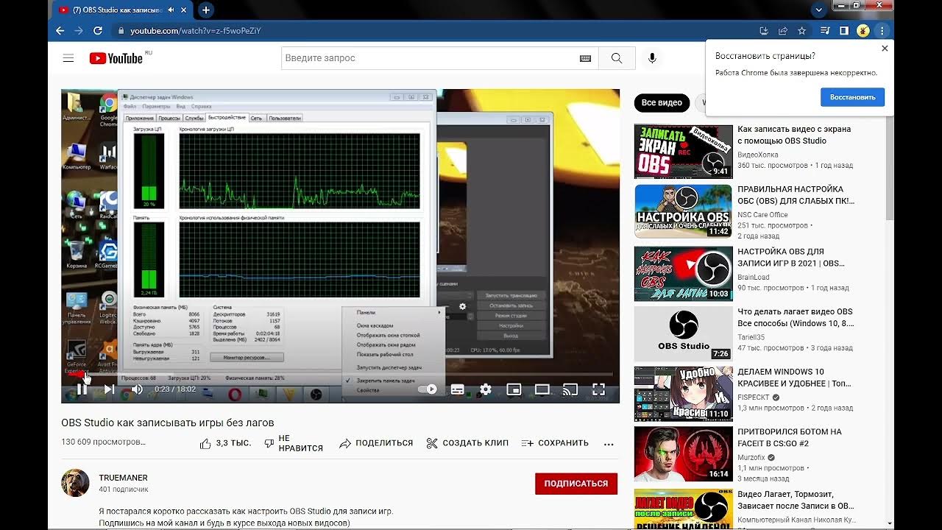
Task: Skip to the next video
Action: point(109,389)
